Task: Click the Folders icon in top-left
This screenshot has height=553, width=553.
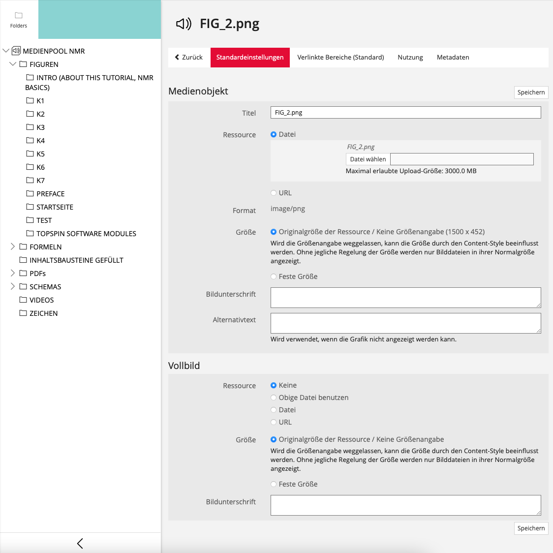Action: tap(19, 16)
